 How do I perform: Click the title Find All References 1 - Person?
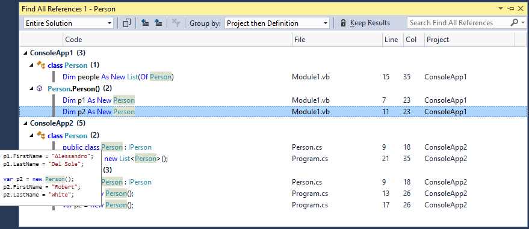(69, 9)
